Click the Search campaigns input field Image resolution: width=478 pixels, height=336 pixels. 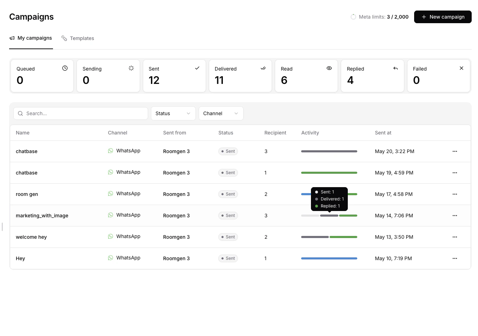point(81,113)
